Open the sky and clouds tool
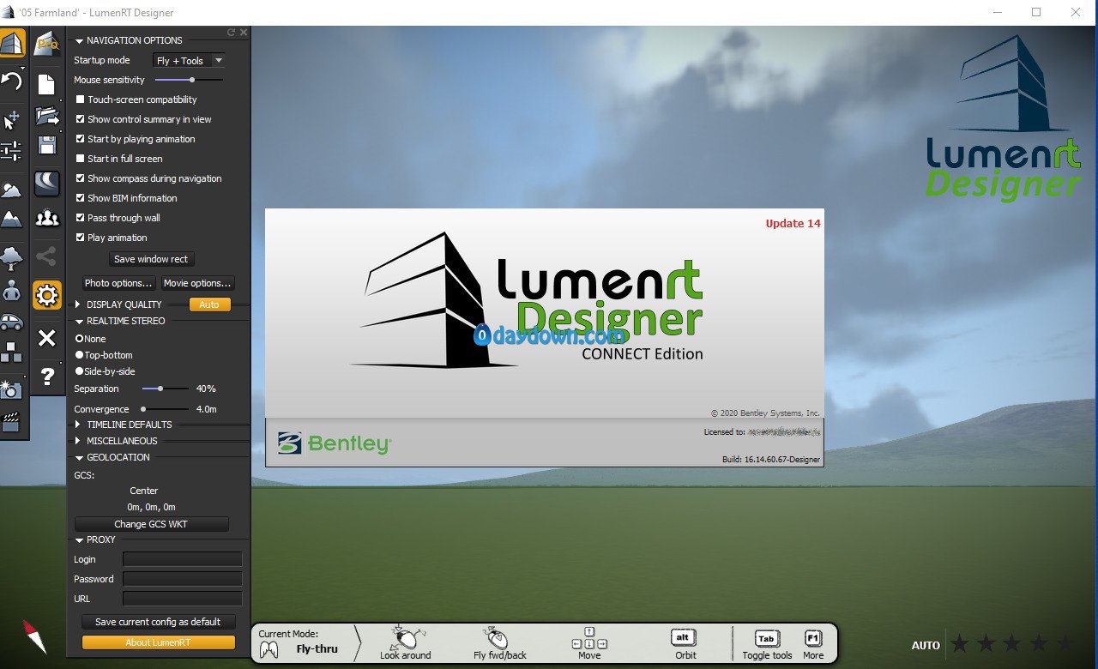1098x669 pixels. pos(11,190)
